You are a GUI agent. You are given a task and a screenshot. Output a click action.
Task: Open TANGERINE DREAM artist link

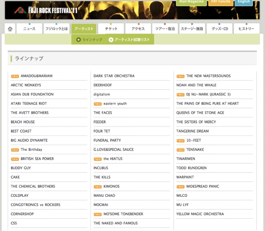click(193, 131)
